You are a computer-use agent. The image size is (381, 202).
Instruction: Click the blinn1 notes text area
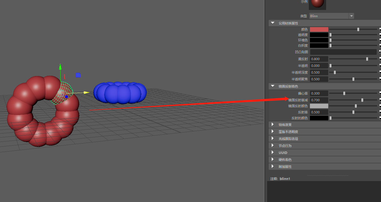(324, 192)
